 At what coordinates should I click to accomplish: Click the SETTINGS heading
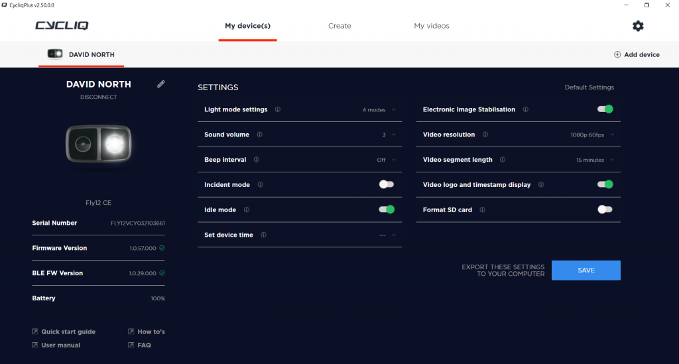click(x=217, y=88)
